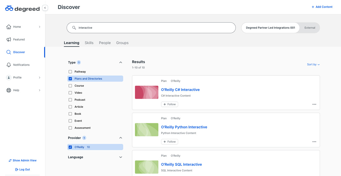Check the Podcast type filter
341x176 pixels.
(x=70, y=100)
